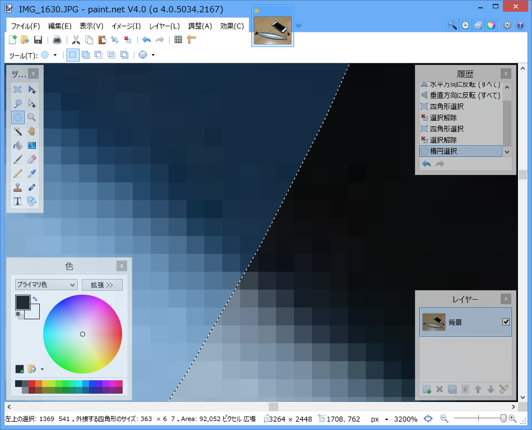
Task: Toggle the rulers display
Action: coord(192,40)
